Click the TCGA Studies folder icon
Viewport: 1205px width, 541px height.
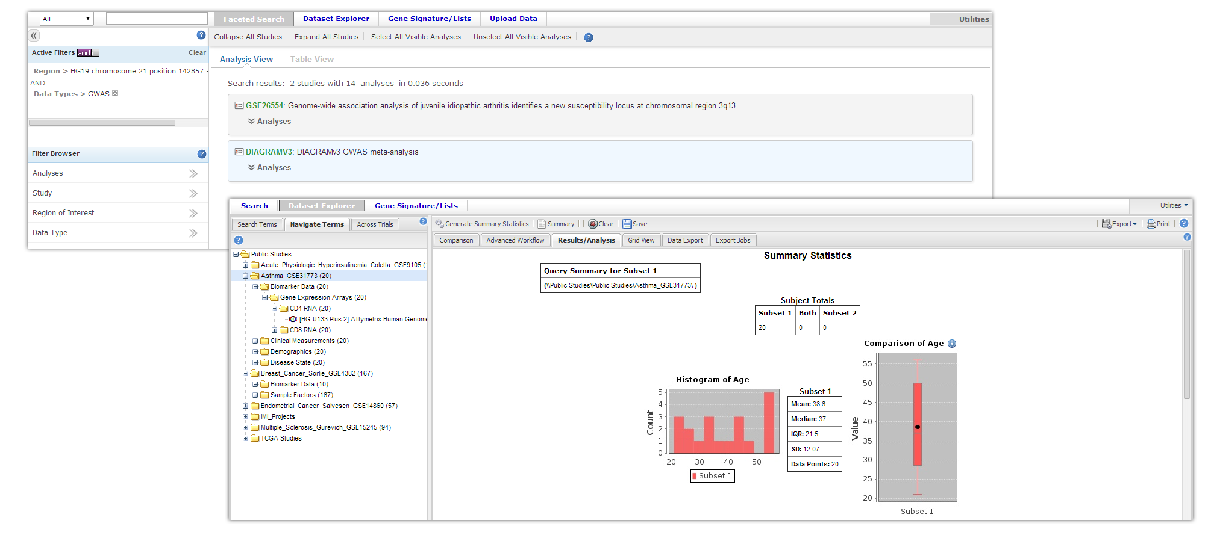255,438
